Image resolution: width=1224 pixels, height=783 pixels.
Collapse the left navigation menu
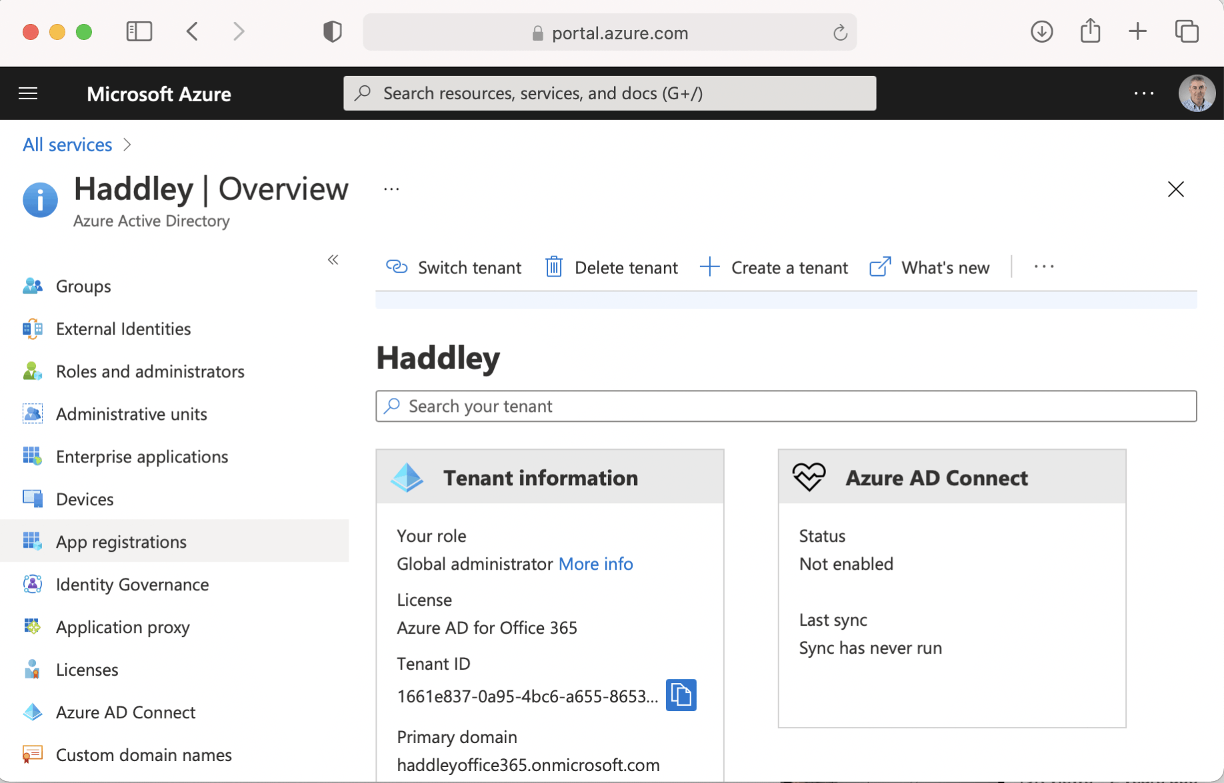tap(333, 260)
